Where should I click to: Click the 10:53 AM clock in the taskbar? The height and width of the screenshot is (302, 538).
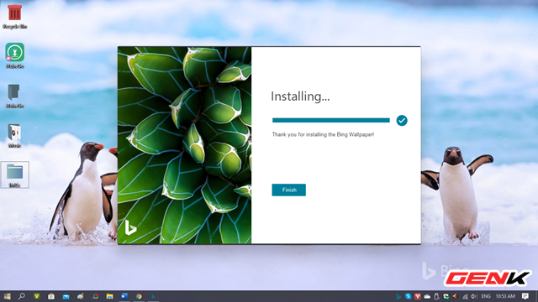pyautogui.click(x=505, y=296)
